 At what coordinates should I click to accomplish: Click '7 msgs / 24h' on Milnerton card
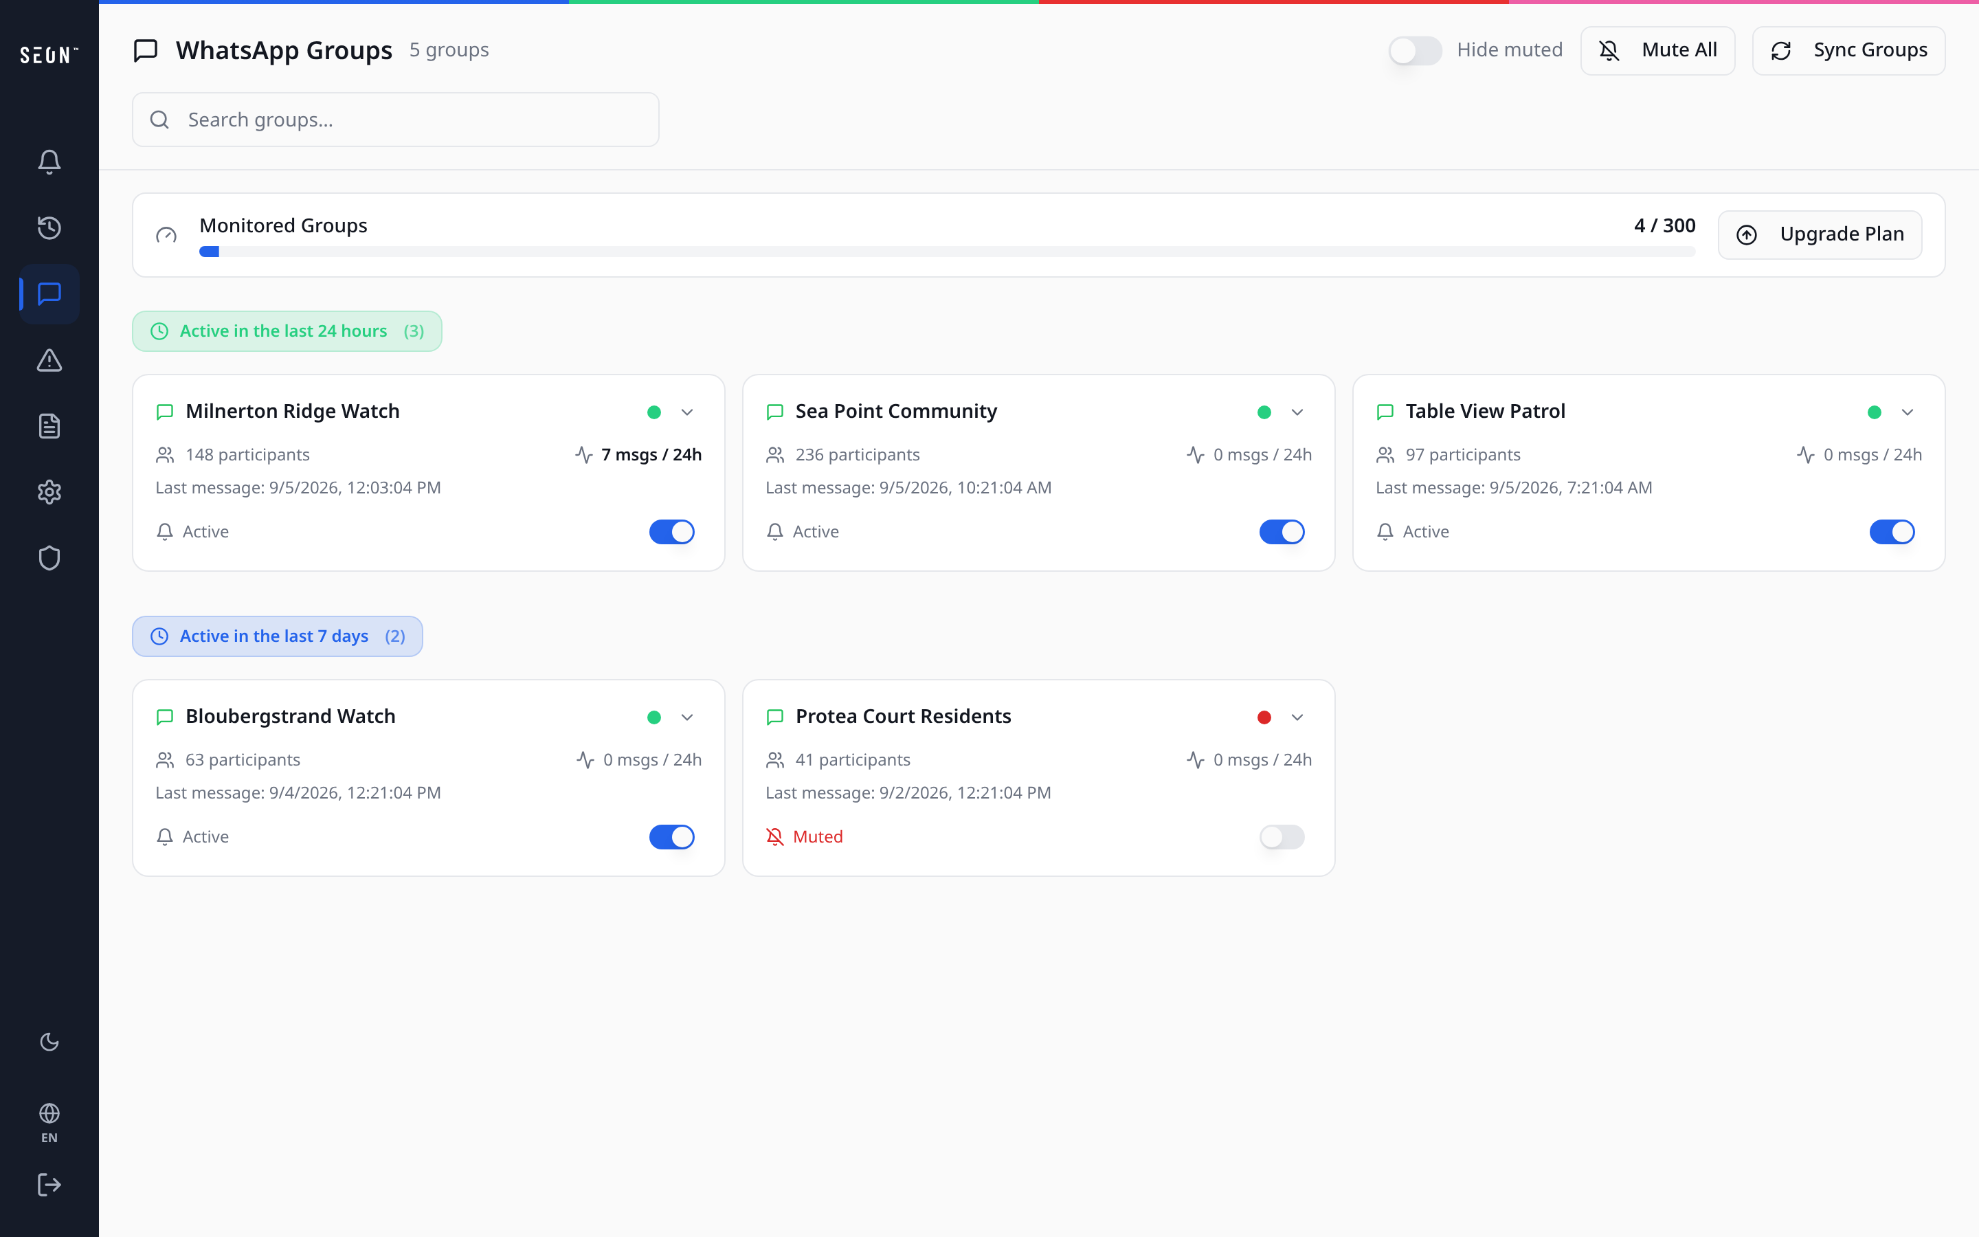click(651, 455)
